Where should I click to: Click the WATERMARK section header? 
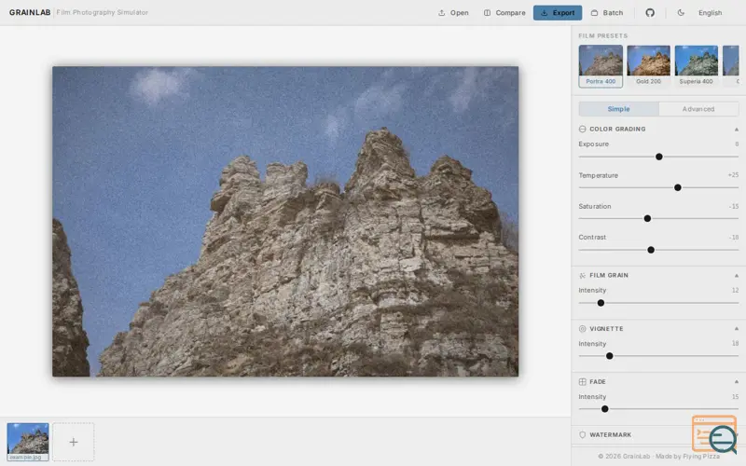point(658,434)
